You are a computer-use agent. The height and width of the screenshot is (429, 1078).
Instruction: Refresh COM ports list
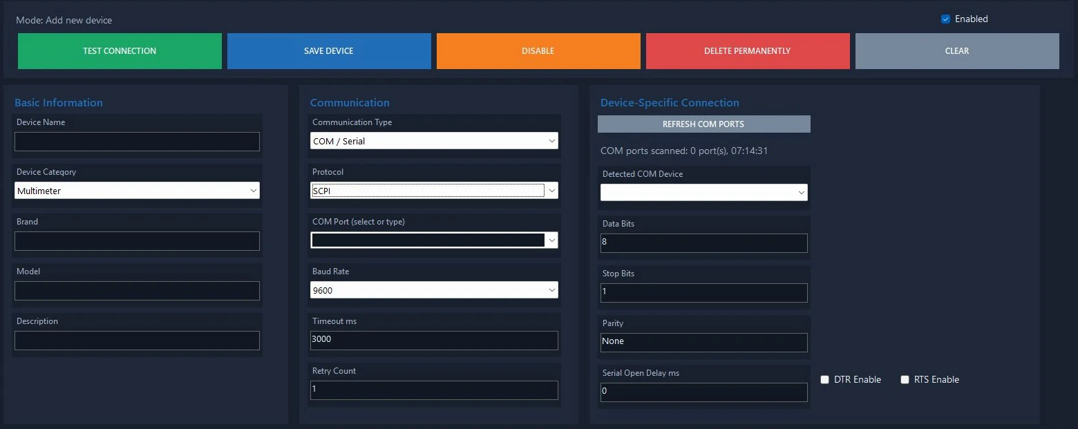click(x=703, y=124)
